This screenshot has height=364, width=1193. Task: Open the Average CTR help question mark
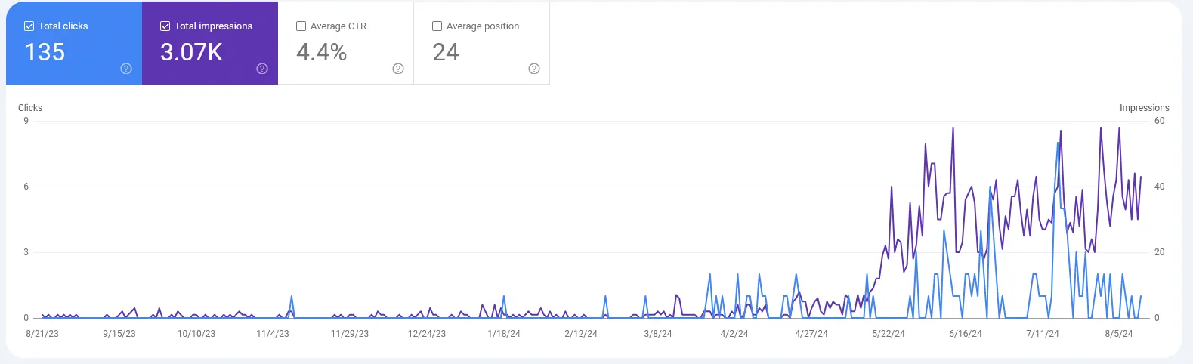(x=398, y=69)
